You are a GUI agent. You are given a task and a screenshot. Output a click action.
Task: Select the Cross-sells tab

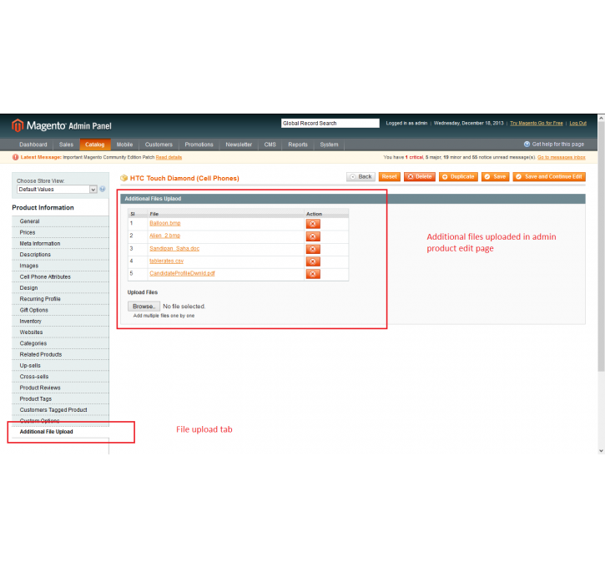pyautogui.click(x=60, y=377)
